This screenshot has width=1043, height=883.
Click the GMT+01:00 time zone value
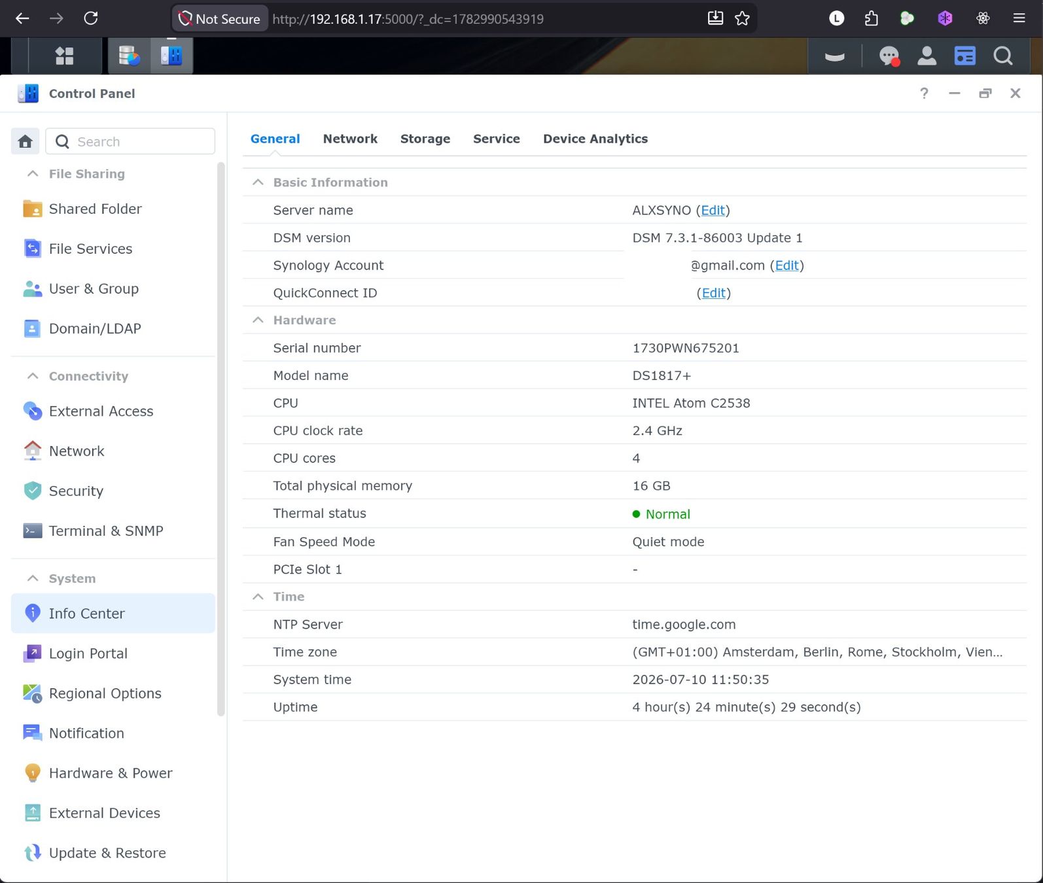tap(817, 652)
